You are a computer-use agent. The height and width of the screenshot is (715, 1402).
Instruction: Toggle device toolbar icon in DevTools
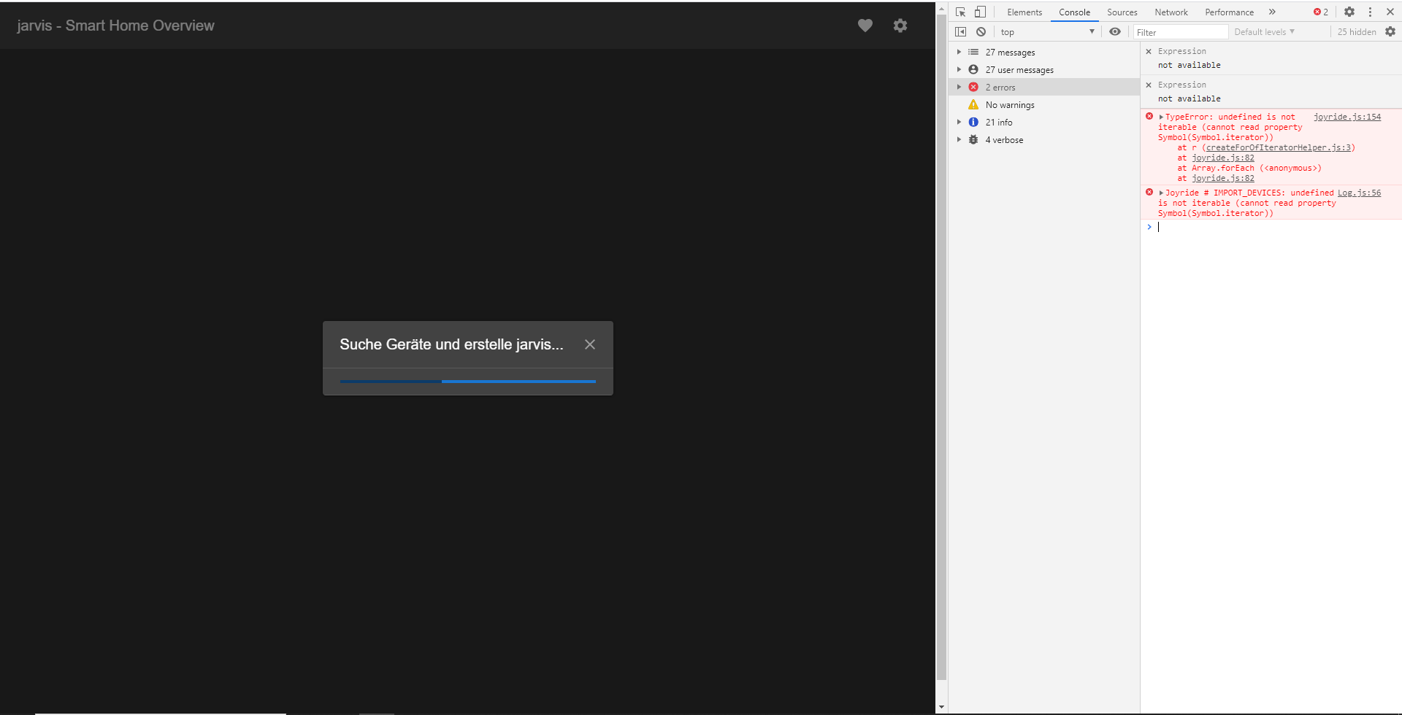pyautogui.click(x=980, y=12)
